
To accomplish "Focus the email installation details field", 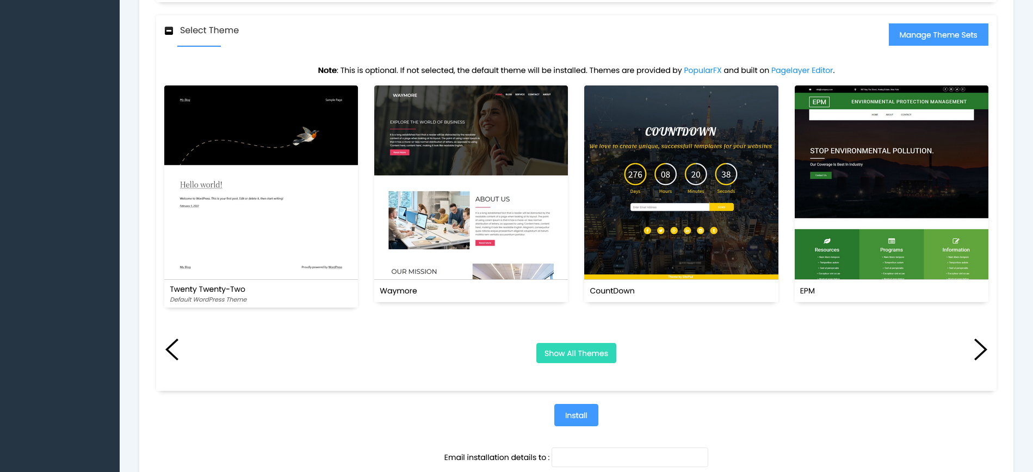I will click(629, 457).
